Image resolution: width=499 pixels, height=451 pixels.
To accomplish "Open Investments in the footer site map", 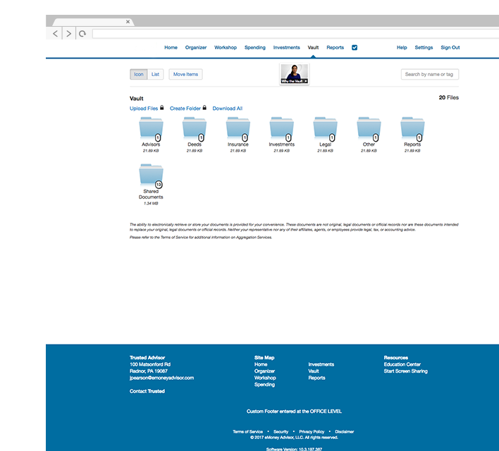I will (321, 364).
